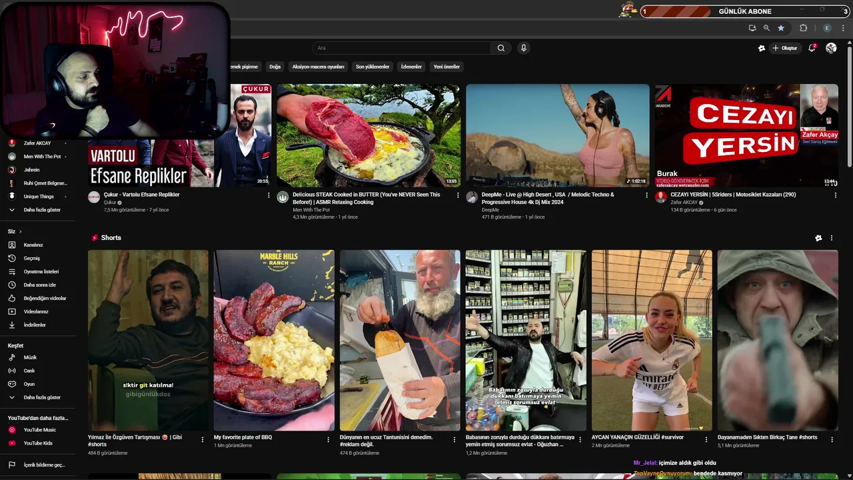The width and height of the screenshot is (853, 480).
Task: Click the sparkle icon next to Oluştur
Action: [762, 48]
